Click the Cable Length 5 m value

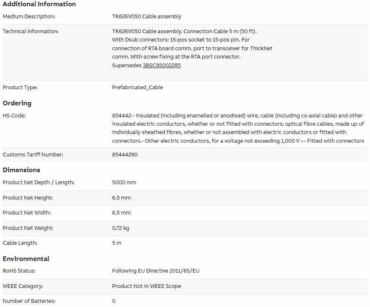point(117,243)
